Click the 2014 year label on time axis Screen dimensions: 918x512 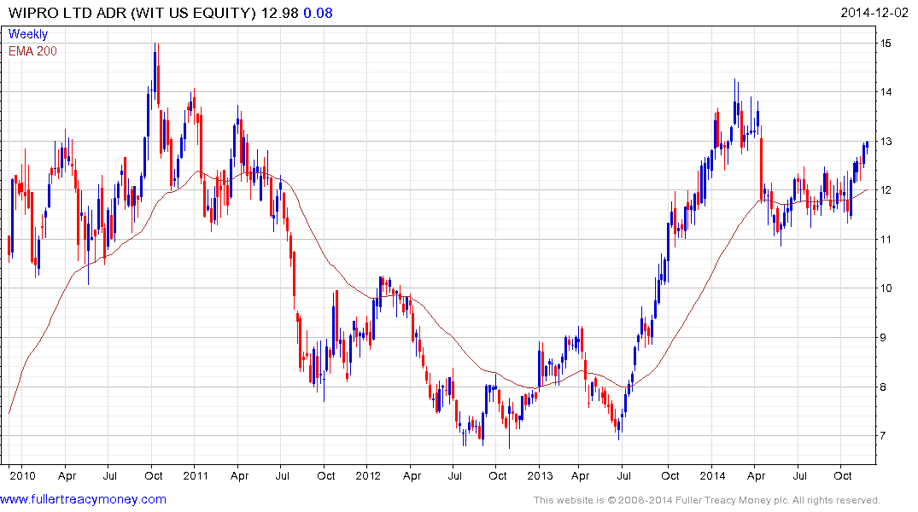712,475
